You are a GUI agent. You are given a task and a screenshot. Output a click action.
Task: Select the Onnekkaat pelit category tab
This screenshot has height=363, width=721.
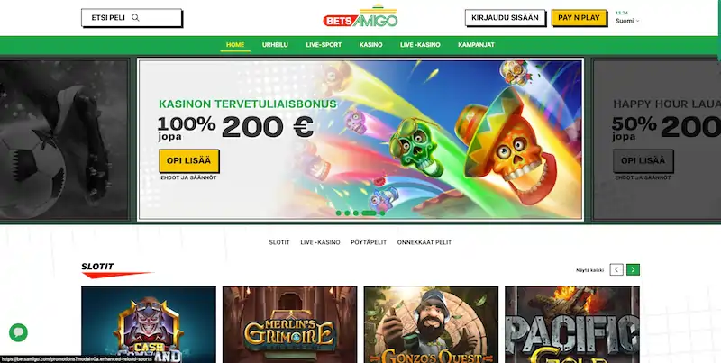pyautogui.click(x=424, y=242)
